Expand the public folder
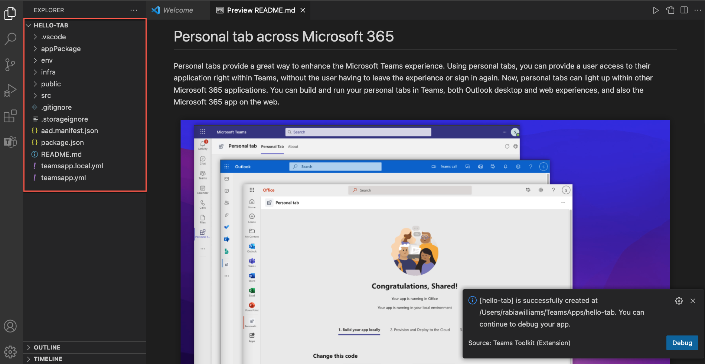This screenshot has width=705, height=364. pyautogui.click(x=85, y=84)
